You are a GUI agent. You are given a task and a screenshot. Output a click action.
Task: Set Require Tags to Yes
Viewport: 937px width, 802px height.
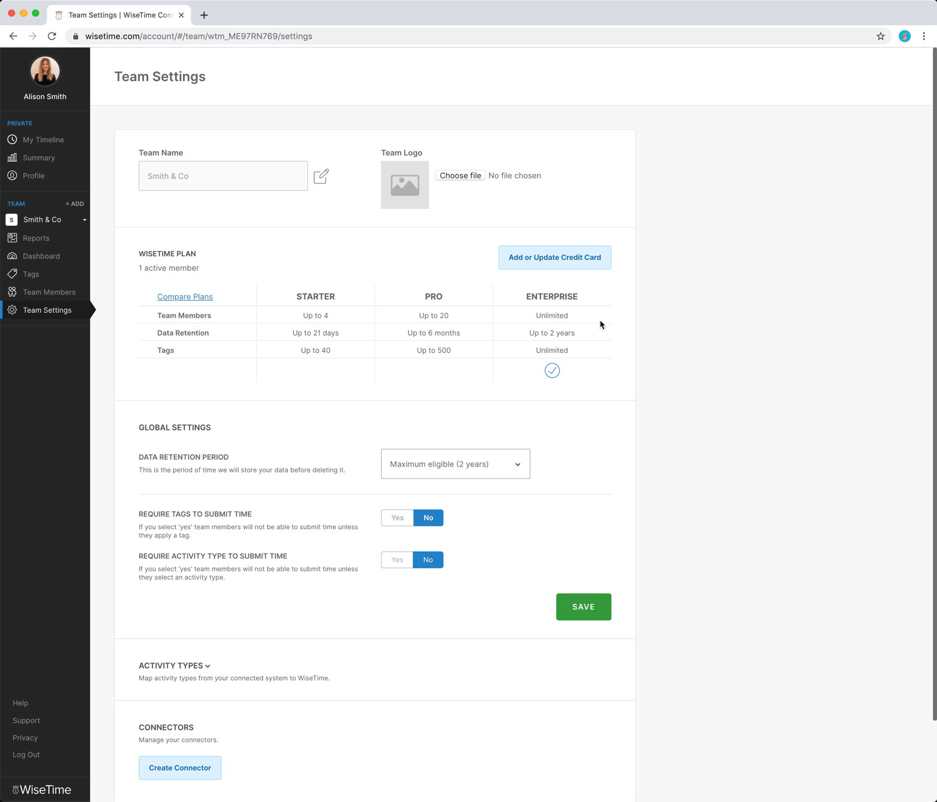pos(397,517)
